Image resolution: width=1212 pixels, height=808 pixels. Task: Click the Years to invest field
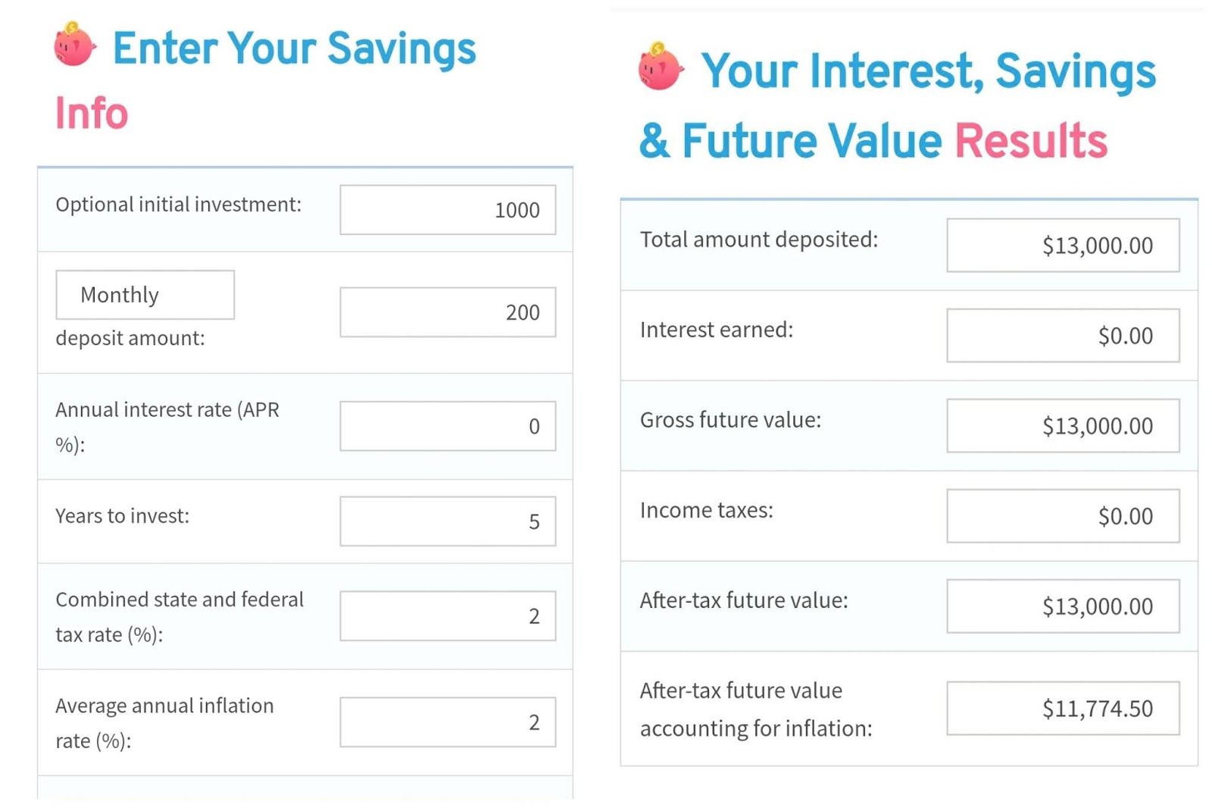447,521
